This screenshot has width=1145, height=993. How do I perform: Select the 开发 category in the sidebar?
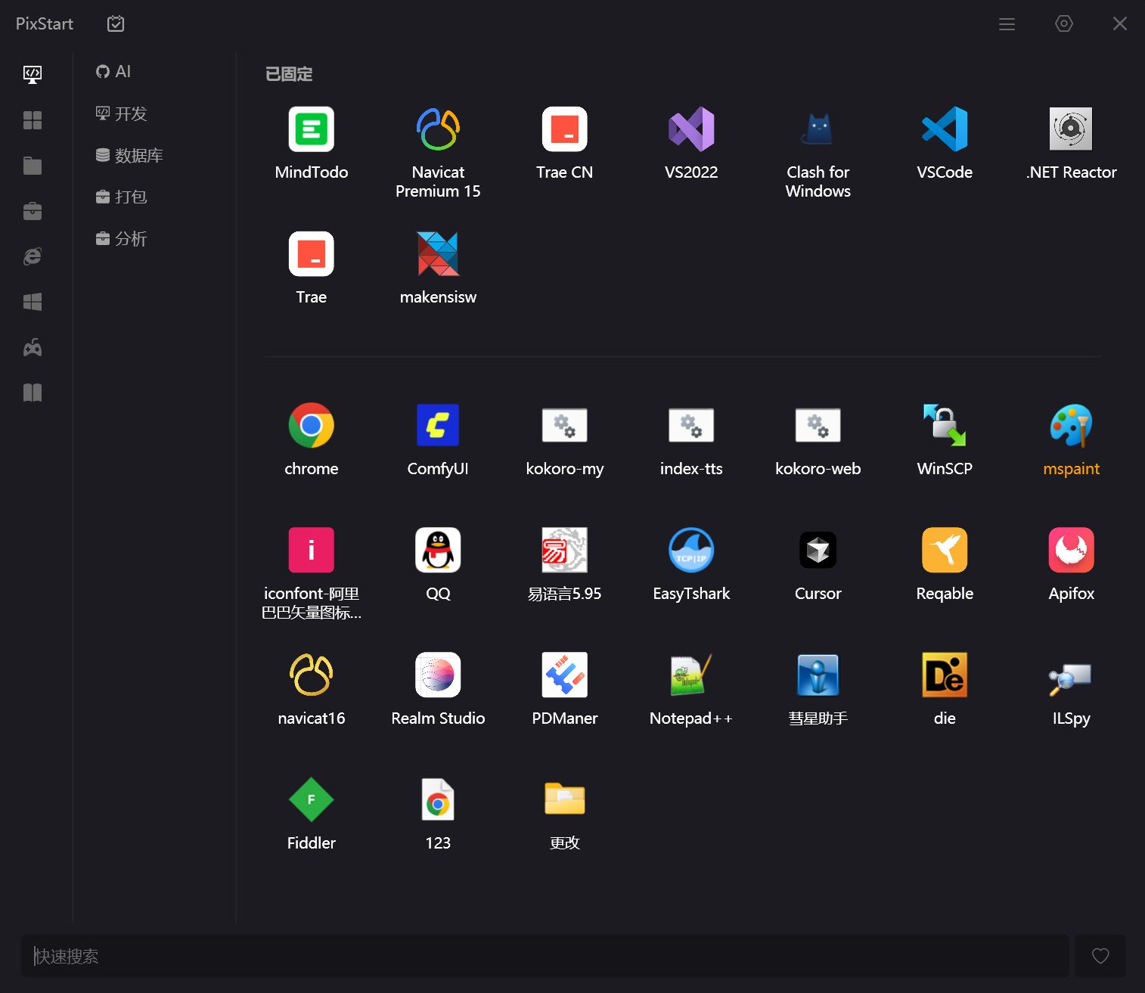tap(129, 113)
